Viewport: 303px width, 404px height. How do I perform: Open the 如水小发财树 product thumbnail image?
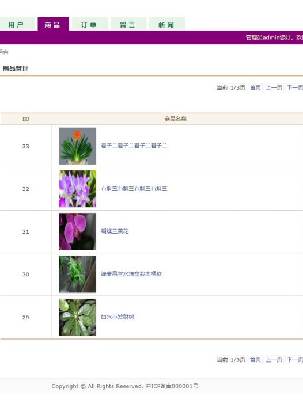pos(77,317)
